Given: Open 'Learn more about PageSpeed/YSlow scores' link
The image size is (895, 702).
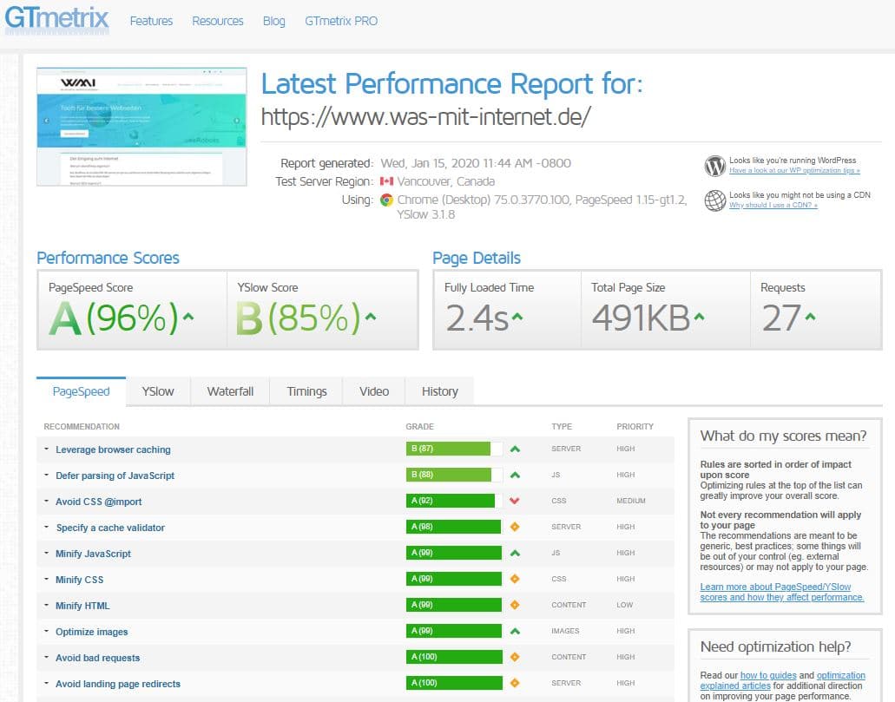Looking at the screenshot, I should [782, 592].
